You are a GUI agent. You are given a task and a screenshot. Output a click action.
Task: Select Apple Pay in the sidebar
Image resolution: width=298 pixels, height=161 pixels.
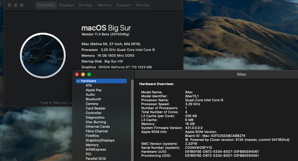coord(94,90)
